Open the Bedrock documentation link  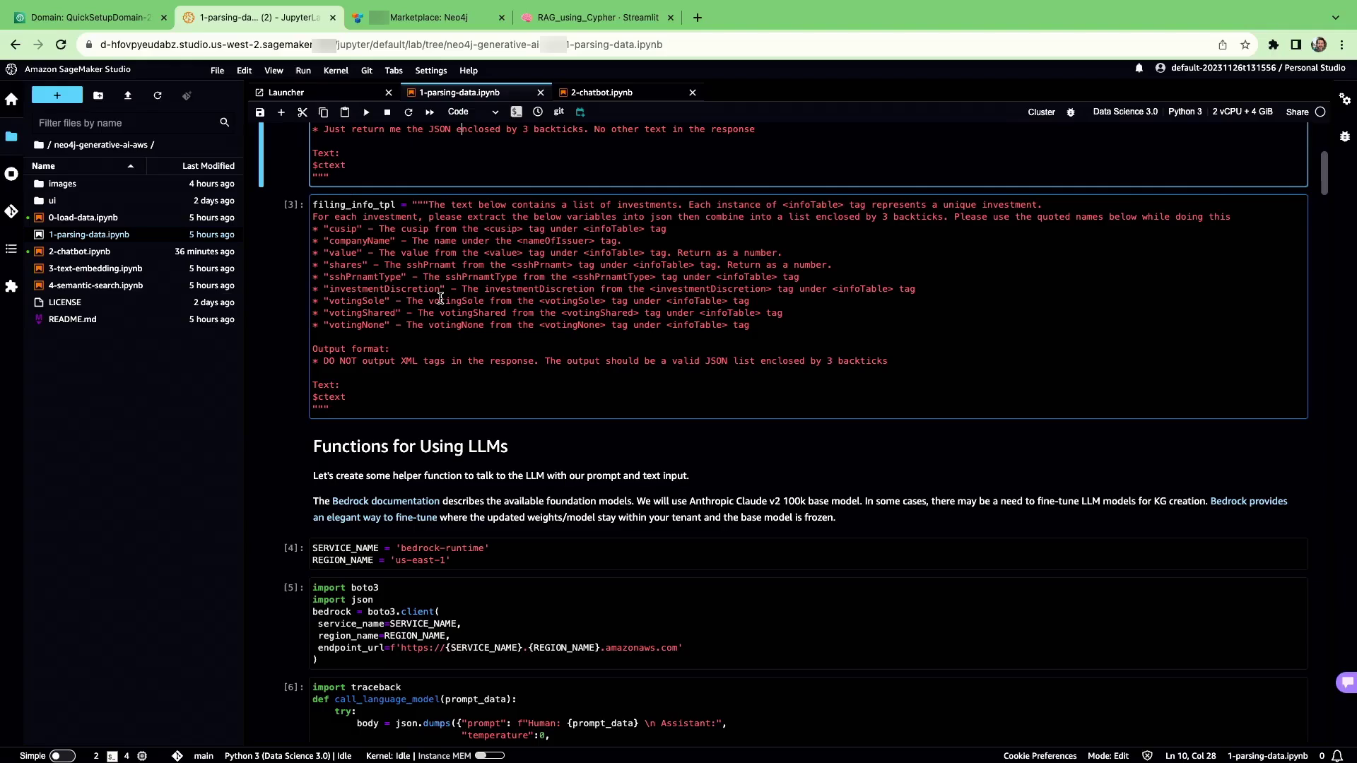click(x=386, y=501)
